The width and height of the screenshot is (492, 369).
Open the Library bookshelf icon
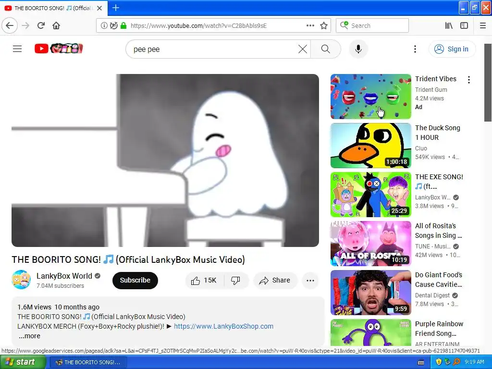(x=449, y=25)
